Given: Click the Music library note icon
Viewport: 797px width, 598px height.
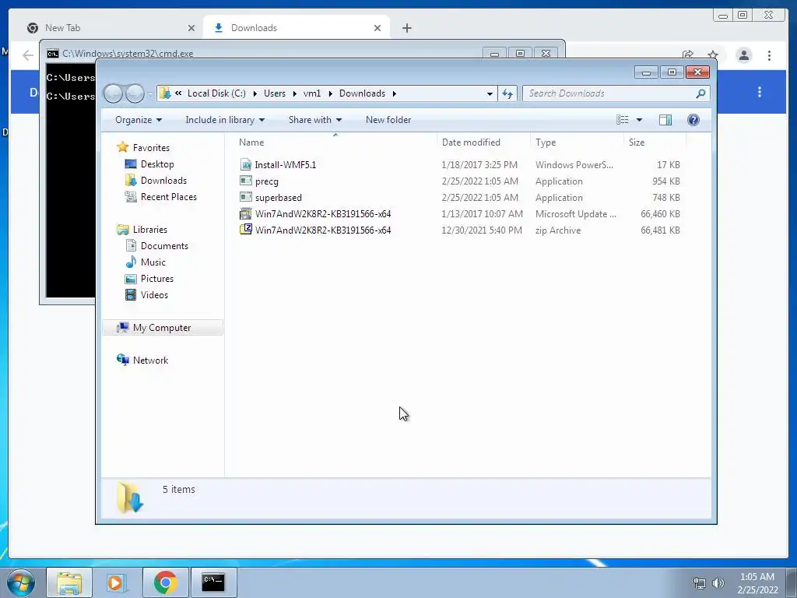Looking at the screenshot, I should pyautogui.click(x=131, y=262).
